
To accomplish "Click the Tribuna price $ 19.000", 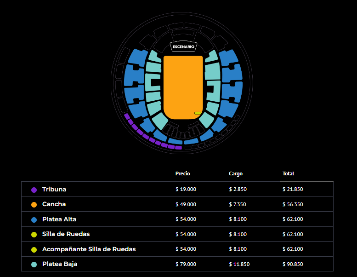I will 186,189.
